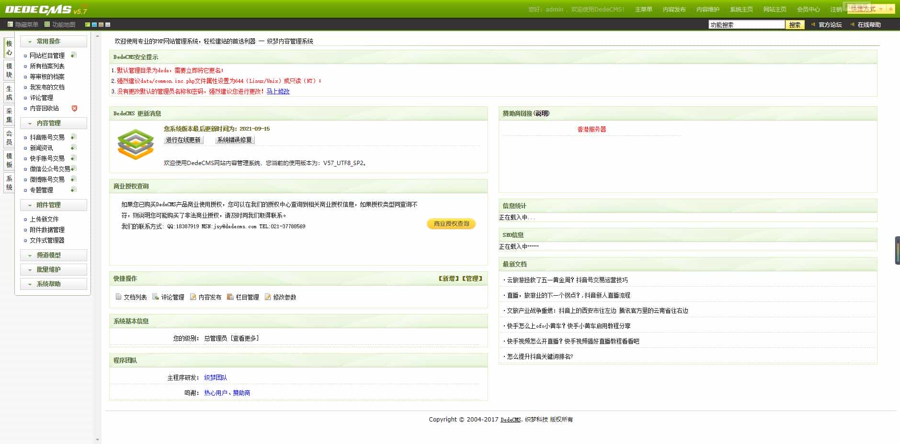This screenshot has height=444, width=900.
Task: Click the 搜索 button
Action: tap(795, 25)
